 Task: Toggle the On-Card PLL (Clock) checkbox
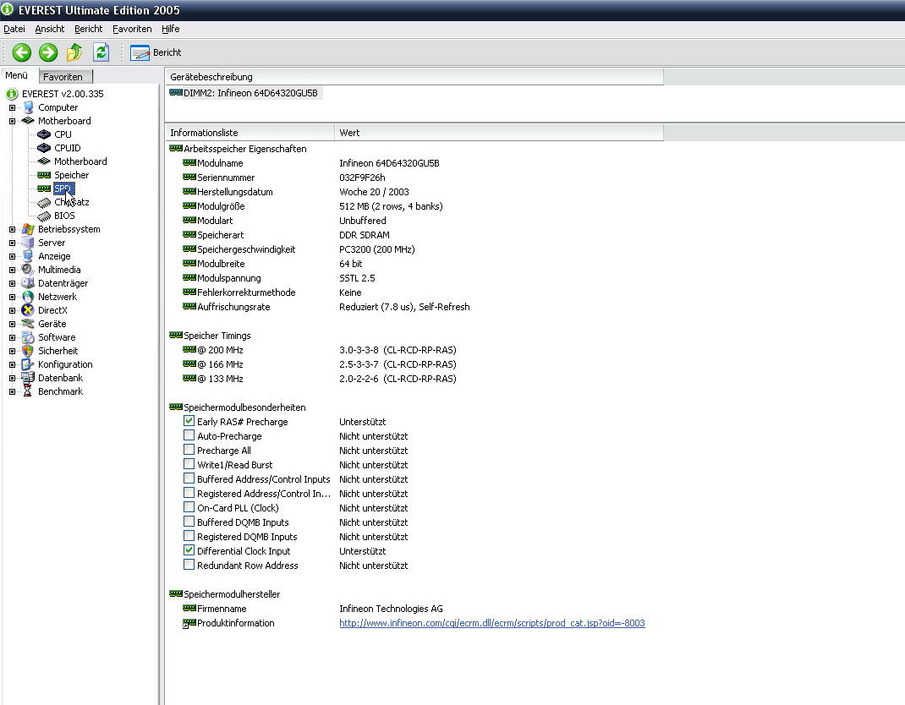pos(189,508)
